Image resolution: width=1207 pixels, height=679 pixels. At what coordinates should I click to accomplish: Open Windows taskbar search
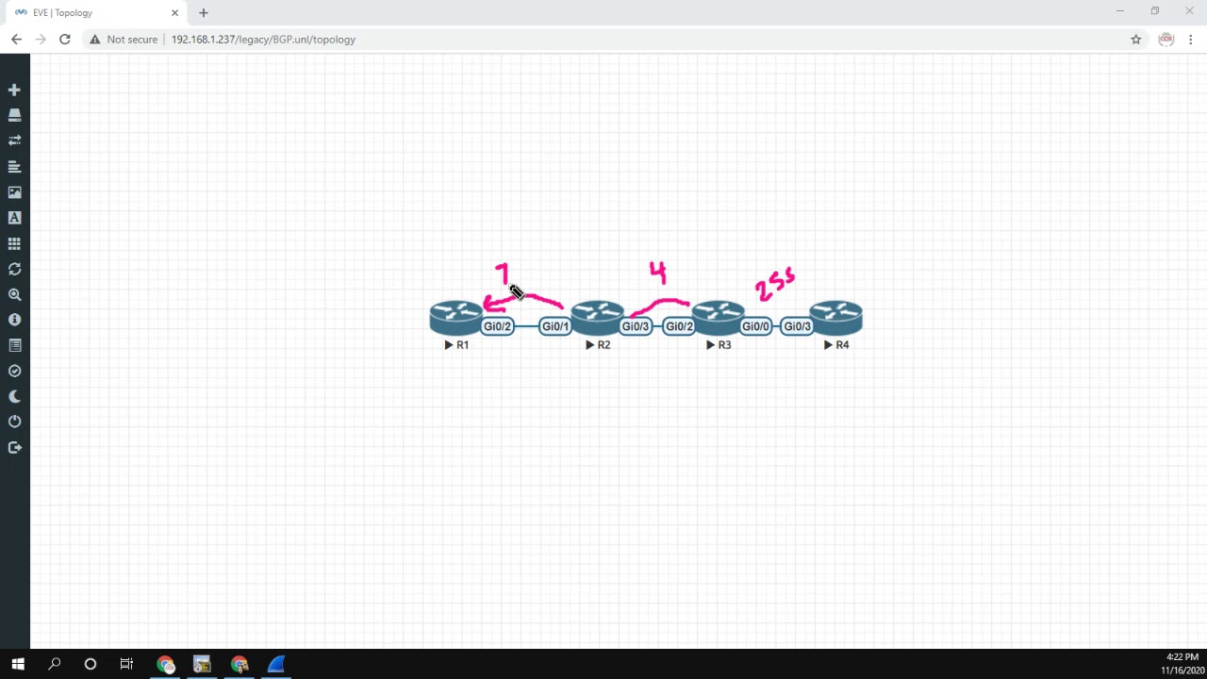coord(55,664)
